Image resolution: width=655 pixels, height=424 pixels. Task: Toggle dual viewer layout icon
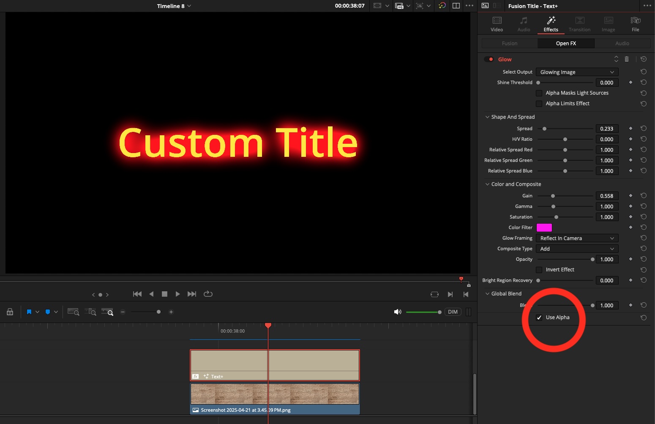pos(456,6)
